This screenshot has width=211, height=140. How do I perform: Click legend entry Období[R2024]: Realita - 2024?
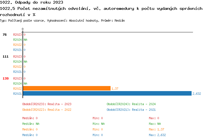pyautogui.click(x=131, y=104)
